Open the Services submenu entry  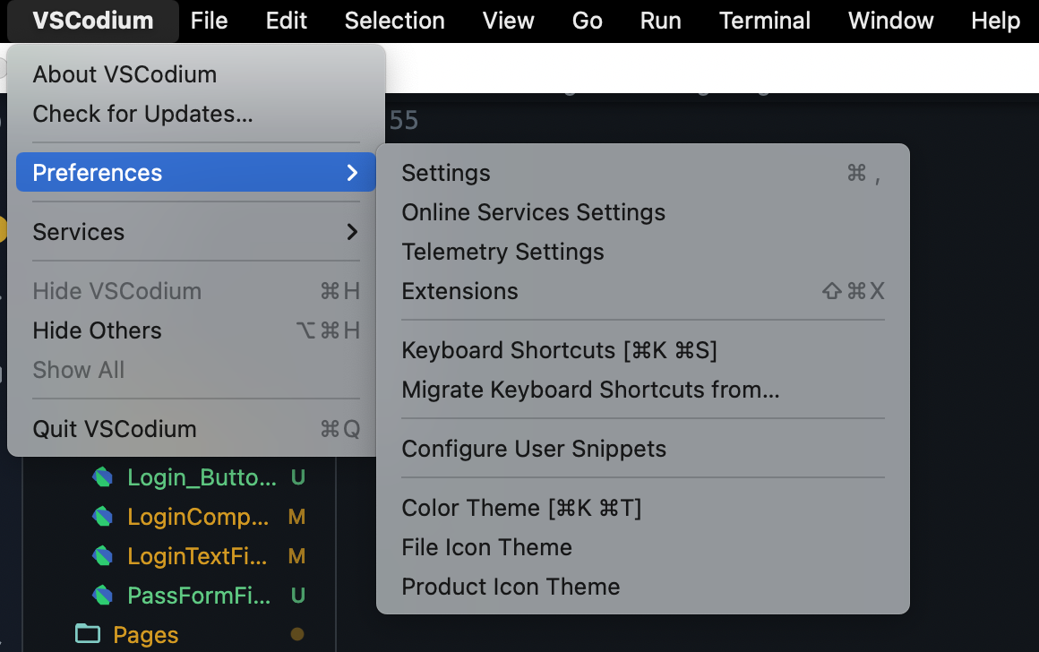pyautogui.click(x=196, y=232)
